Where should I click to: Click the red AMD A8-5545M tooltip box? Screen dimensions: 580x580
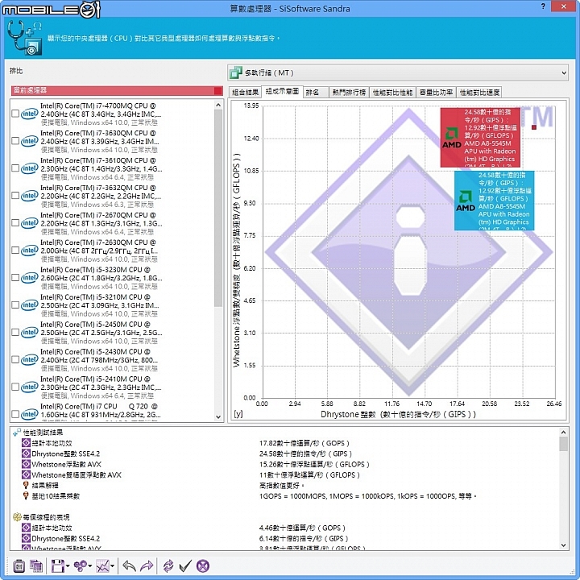[480, 138]
